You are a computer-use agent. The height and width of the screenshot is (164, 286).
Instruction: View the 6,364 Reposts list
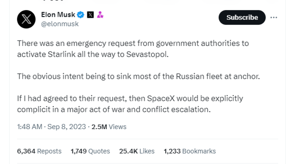[39, 151]
